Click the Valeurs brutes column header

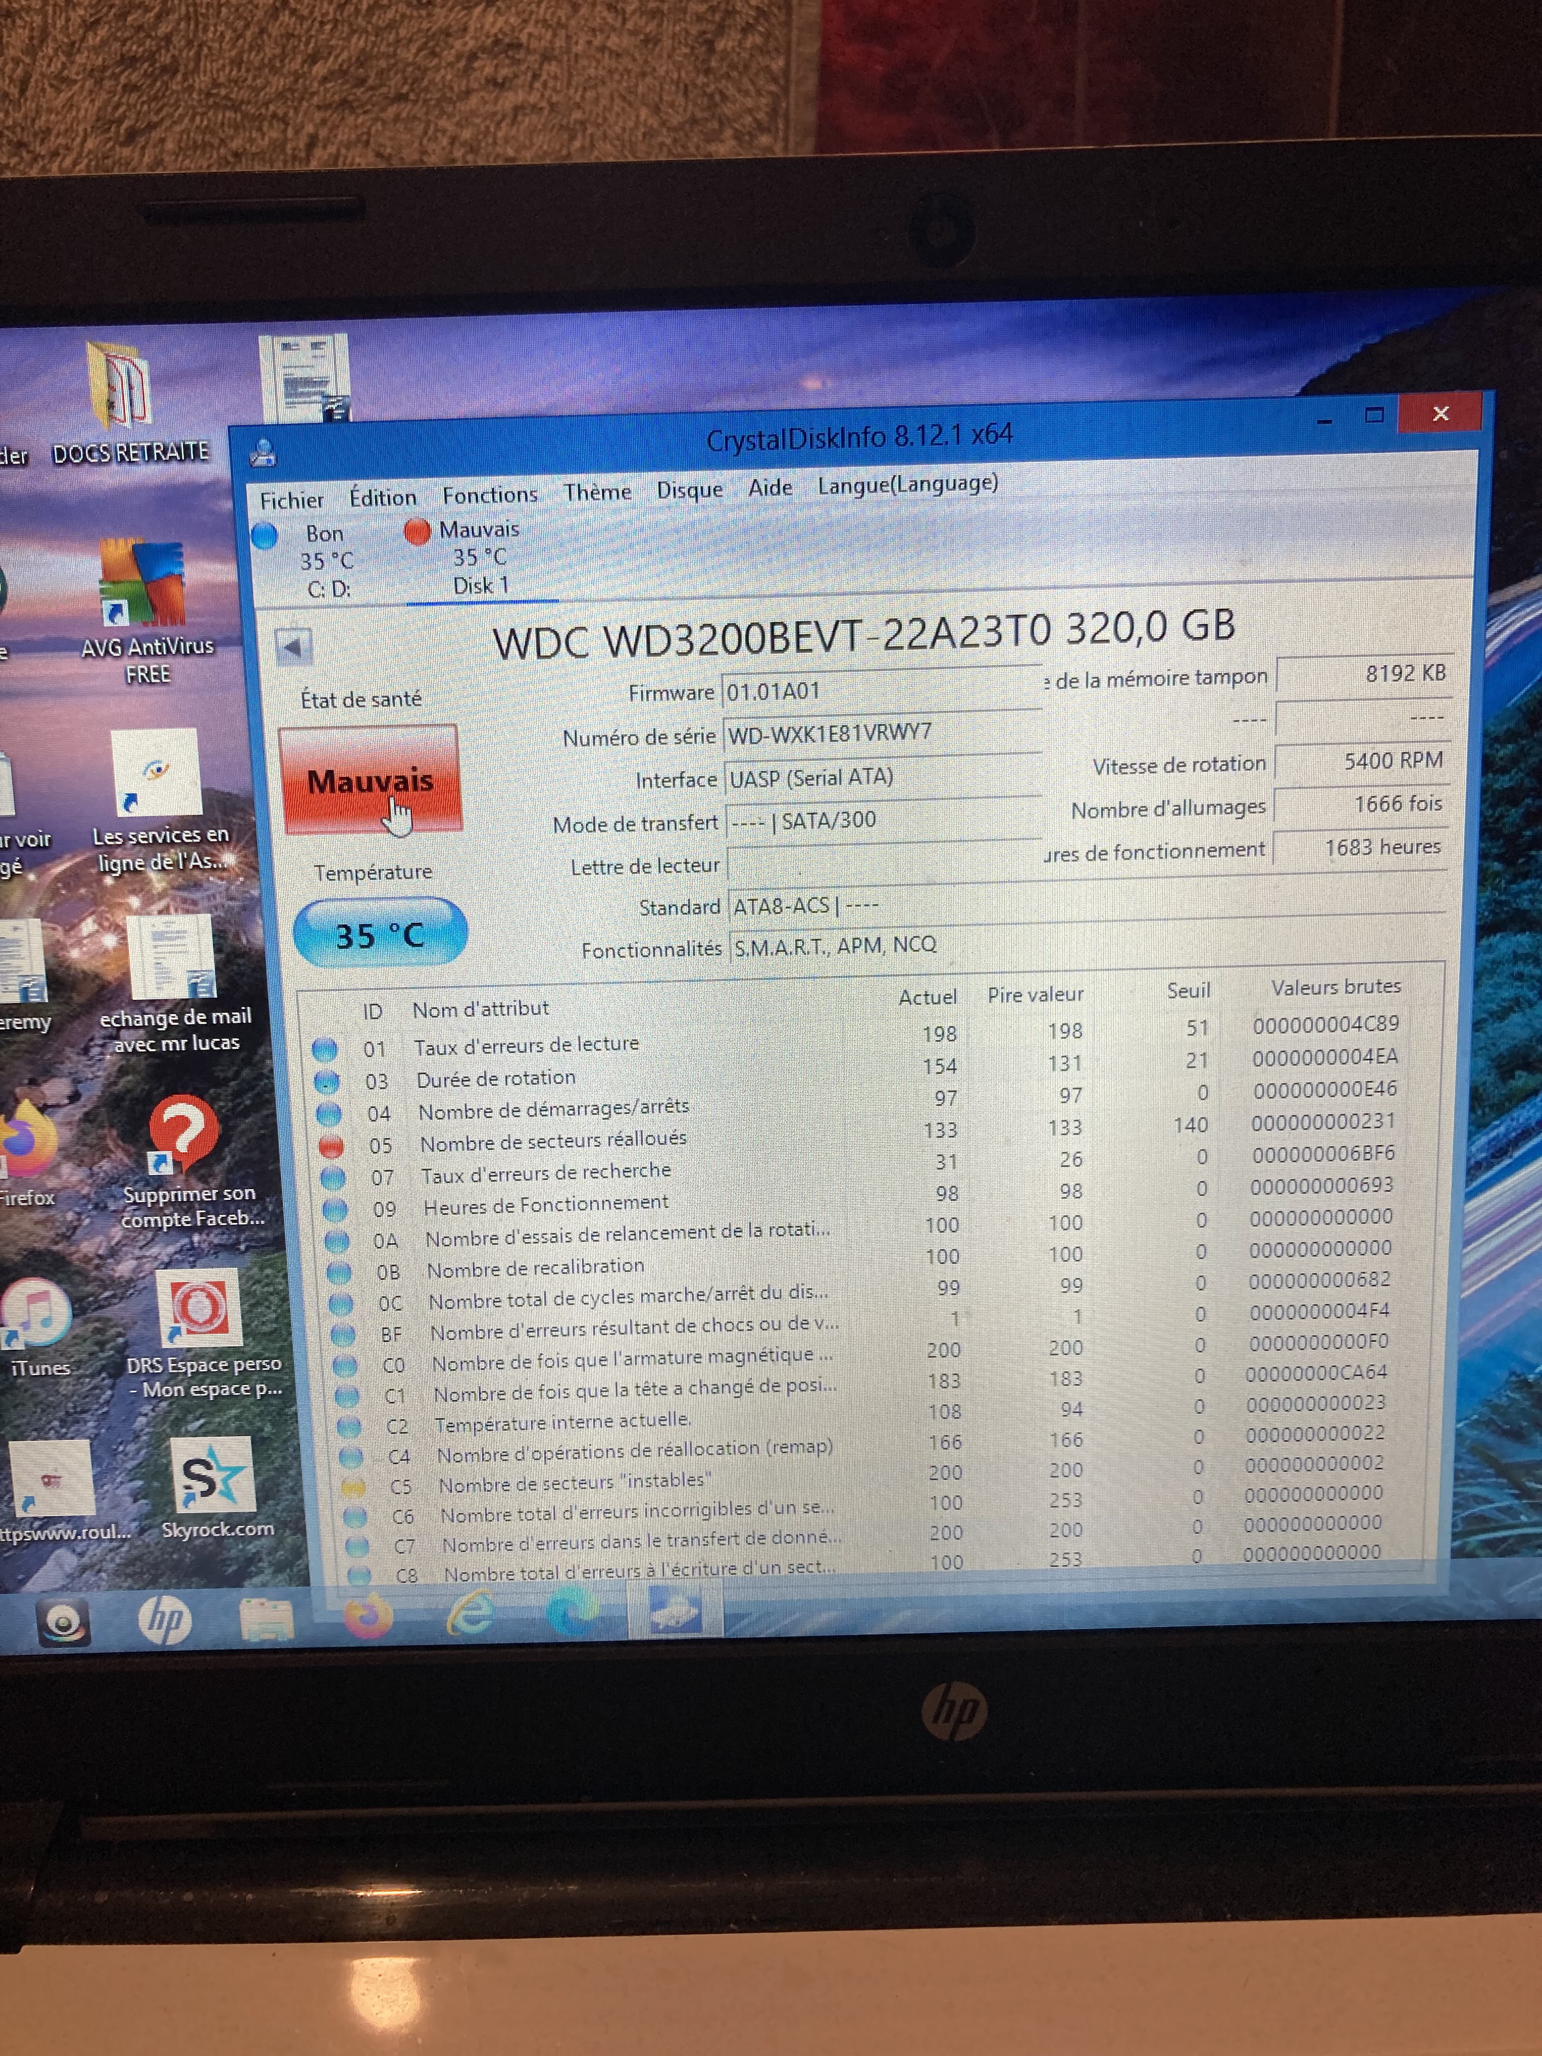click(1335, 987)
